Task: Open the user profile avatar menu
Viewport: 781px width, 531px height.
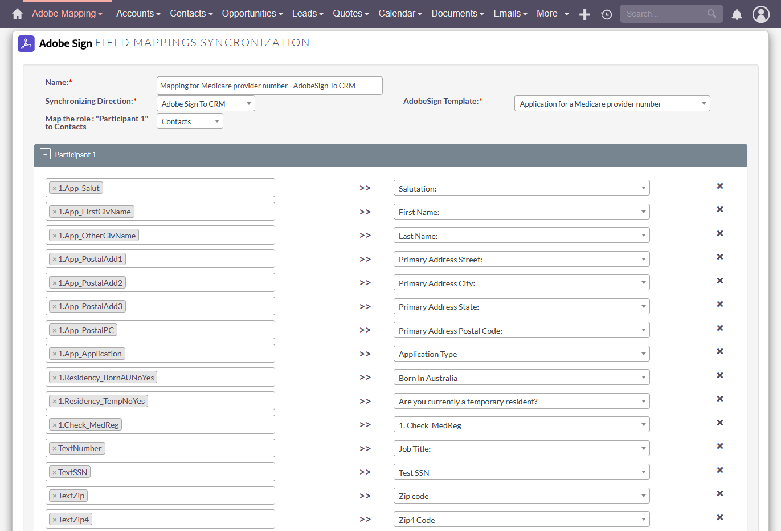Action: click(x=760, y=14)
